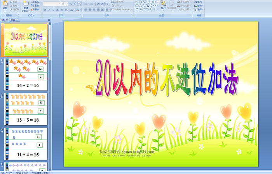Switch to the Outline (大纲) pane tab
This screenshot has height=174, width=272.
[13, 20]
